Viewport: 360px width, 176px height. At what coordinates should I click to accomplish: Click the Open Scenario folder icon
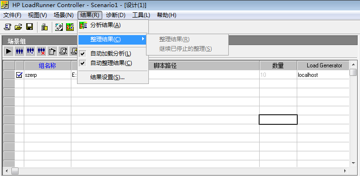(x=19, y=27)
